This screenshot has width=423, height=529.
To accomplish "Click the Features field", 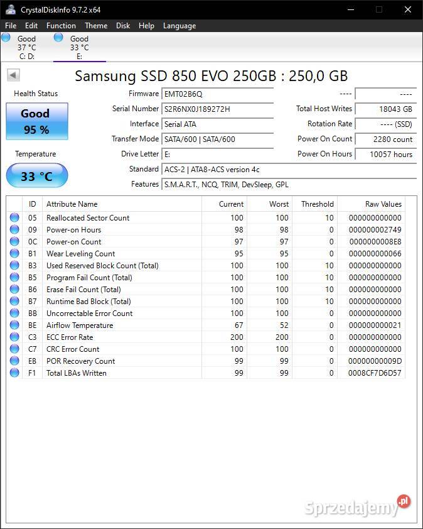I will pyautogui.click(x=289, y=185).
